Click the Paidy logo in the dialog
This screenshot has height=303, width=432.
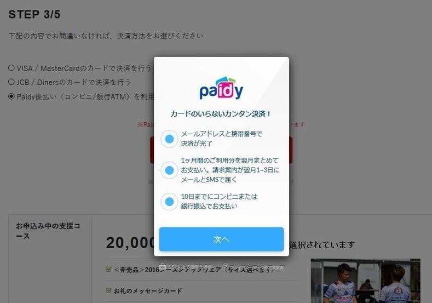[x=221, y=88]
